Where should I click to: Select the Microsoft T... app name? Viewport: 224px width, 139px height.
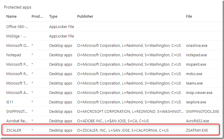(x=17, y=83)
